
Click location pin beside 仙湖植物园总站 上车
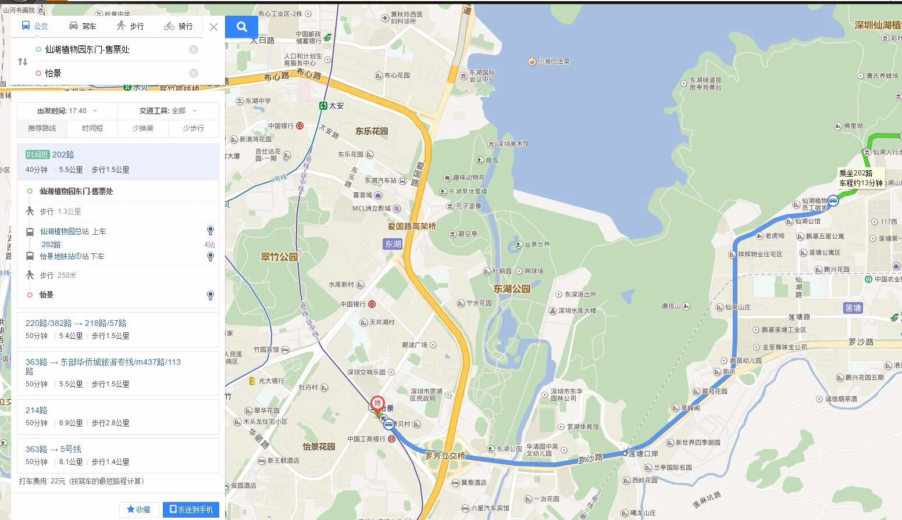click(x=211, y=231)
